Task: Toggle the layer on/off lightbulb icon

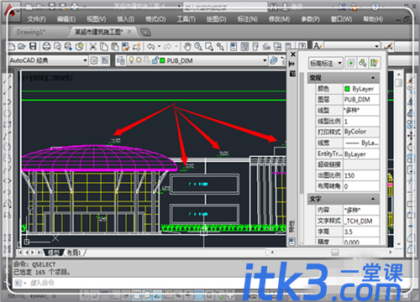Action: 131,60
